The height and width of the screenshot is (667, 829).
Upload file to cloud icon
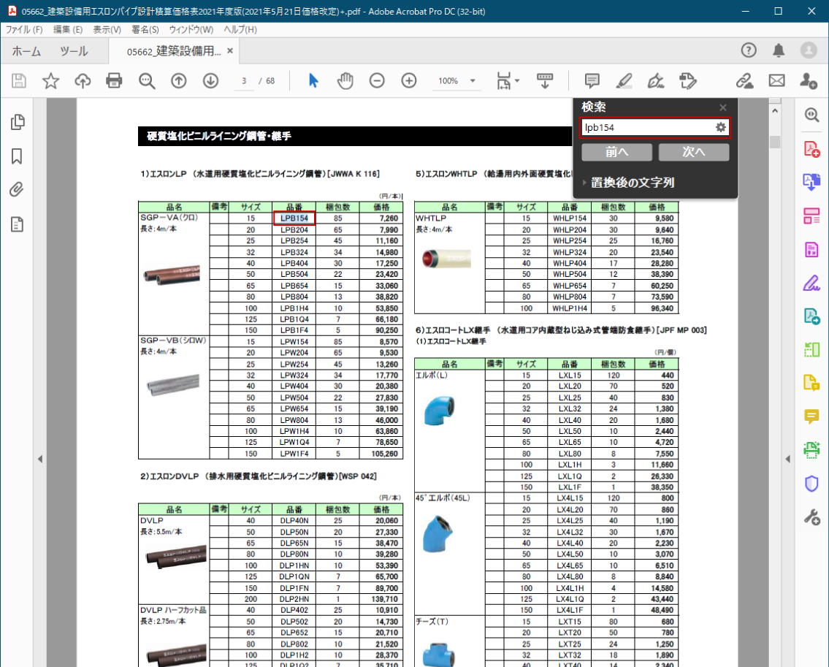pyautogui.click(x=83, y=81)
